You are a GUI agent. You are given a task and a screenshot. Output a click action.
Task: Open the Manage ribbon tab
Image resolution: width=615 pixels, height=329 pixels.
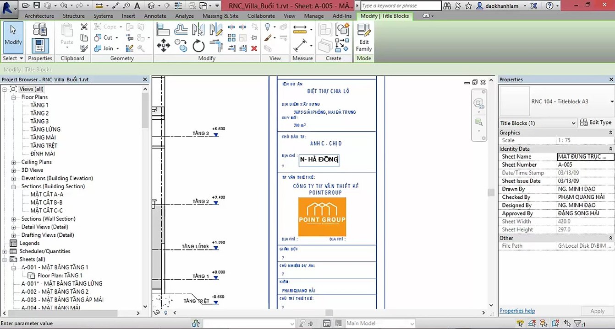(314, 16)
